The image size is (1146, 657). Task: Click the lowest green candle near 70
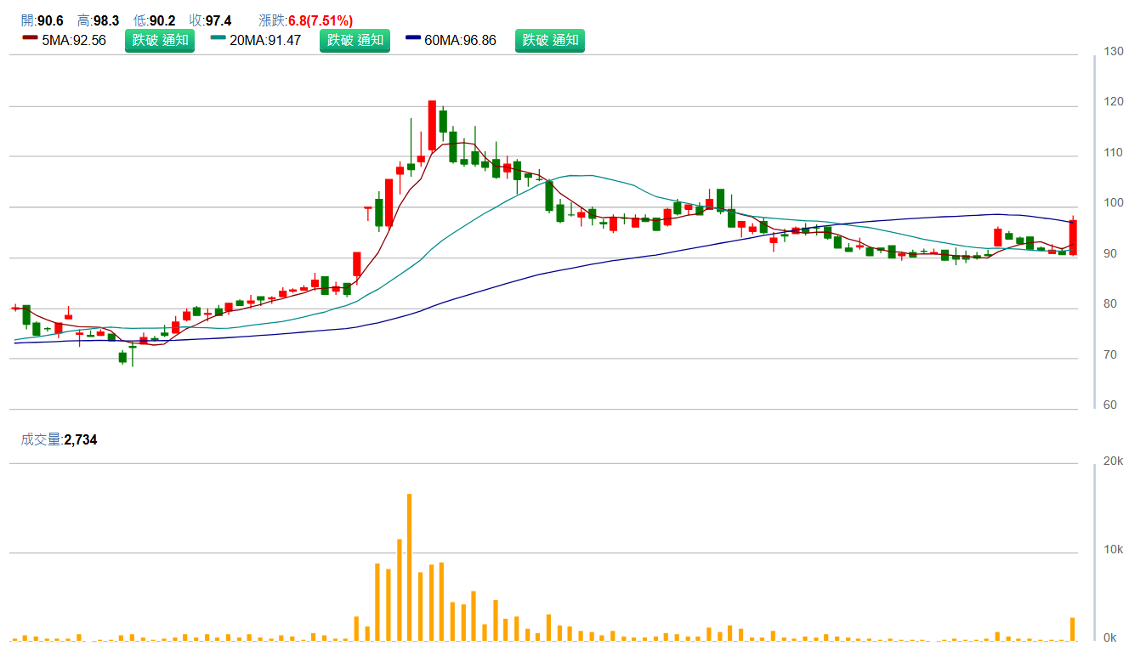(x=122, y=358)
